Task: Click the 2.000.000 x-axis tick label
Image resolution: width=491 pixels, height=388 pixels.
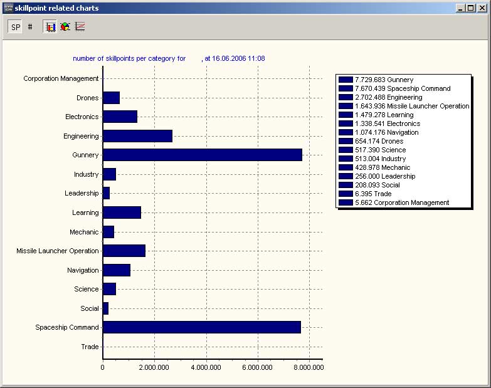Action: pos(154,367)
